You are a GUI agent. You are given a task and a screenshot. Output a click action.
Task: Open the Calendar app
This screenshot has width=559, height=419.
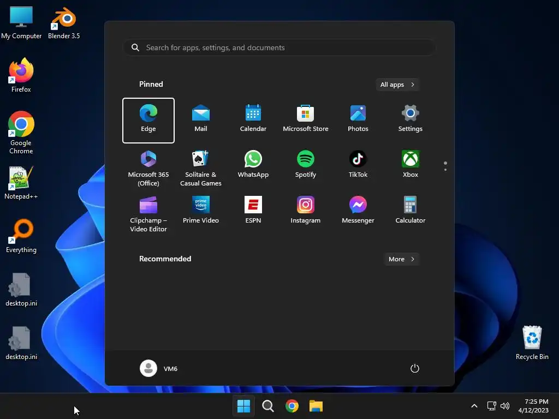pyautogui.click(x=253, y=121)
